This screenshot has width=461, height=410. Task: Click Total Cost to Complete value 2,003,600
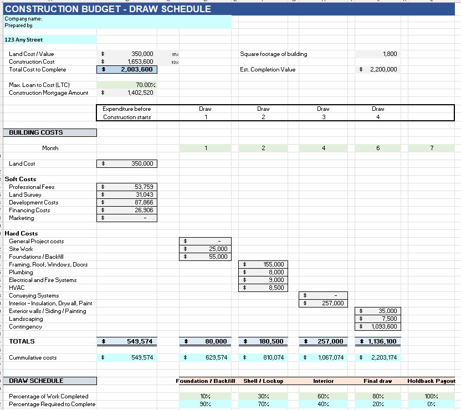click(x=127, y=70)
